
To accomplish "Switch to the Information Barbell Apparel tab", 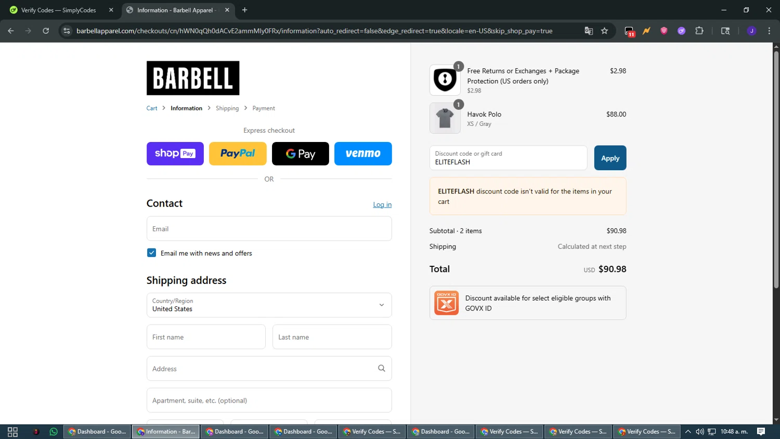I will click(177, 10).
